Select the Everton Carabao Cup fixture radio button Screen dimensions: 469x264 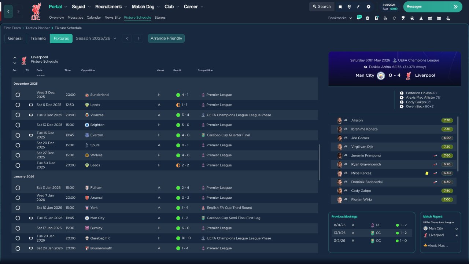coord(18,135)
